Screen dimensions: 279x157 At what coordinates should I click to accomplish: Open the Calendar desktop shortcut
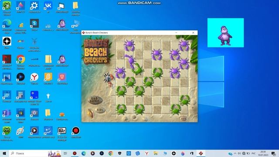[x=7, y=95]
